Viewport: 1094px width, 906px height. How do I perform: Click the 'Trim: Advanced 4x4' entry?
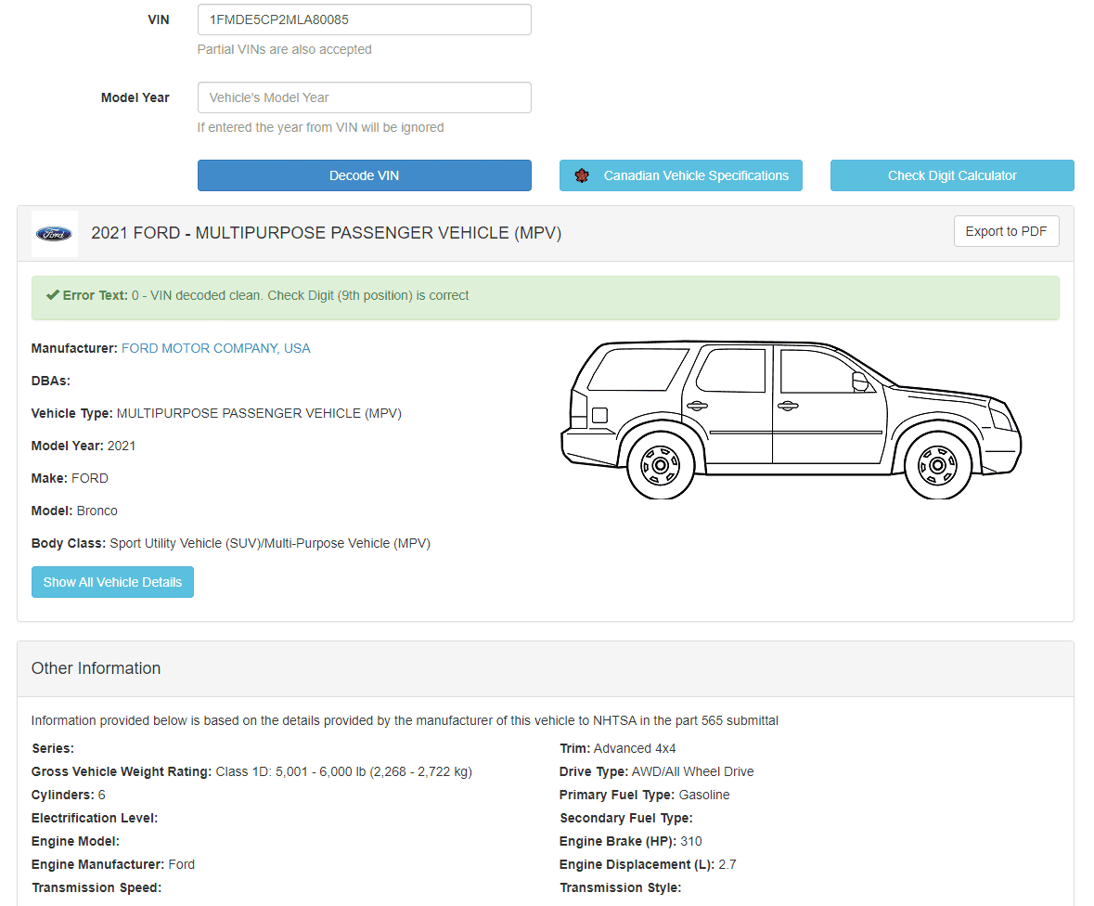coord(617,748)
